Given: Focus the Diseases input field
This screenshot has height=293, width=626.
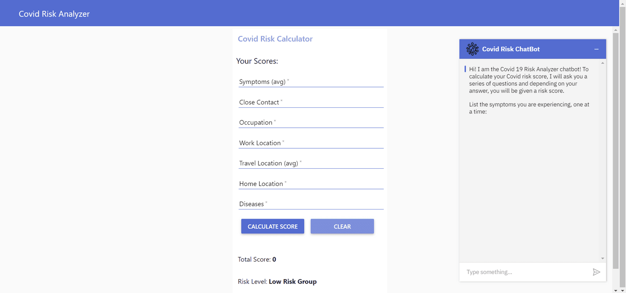Looking at the screenshot, I should 311,204.
